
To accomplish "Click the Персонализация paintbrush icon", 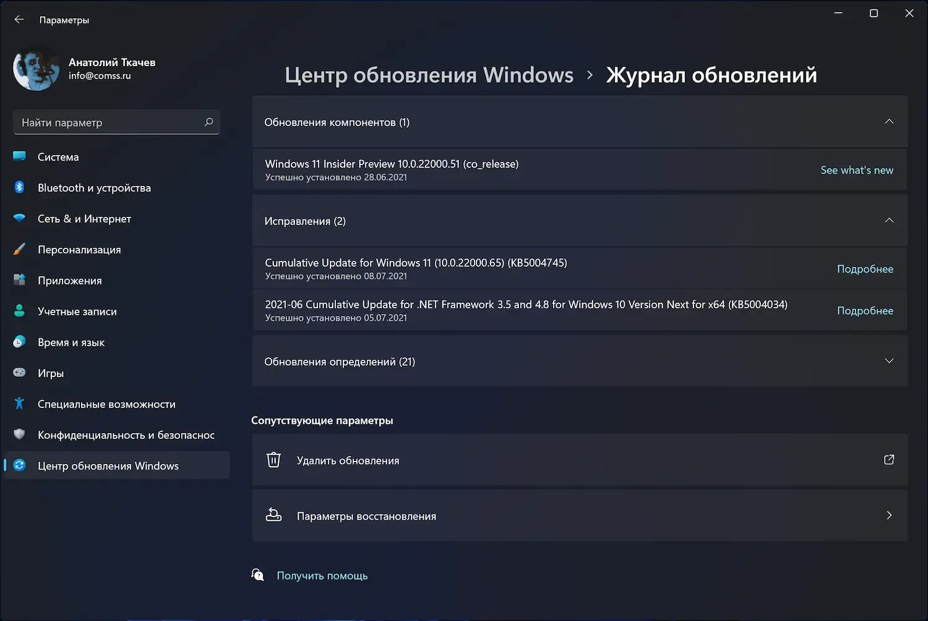I will pyautogui.click(x=19, y=249).
